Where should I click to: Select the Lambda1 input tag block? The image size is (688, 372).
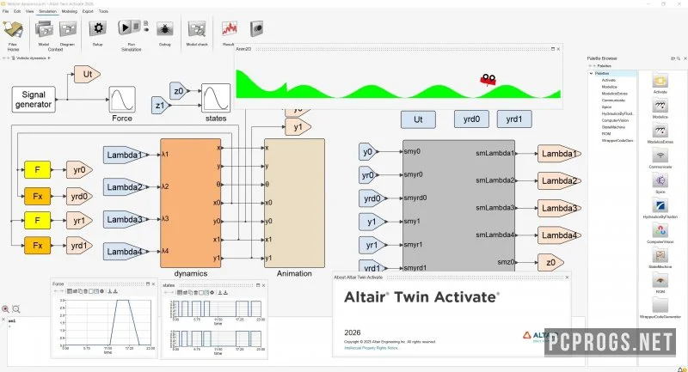[x=124, y=155]
